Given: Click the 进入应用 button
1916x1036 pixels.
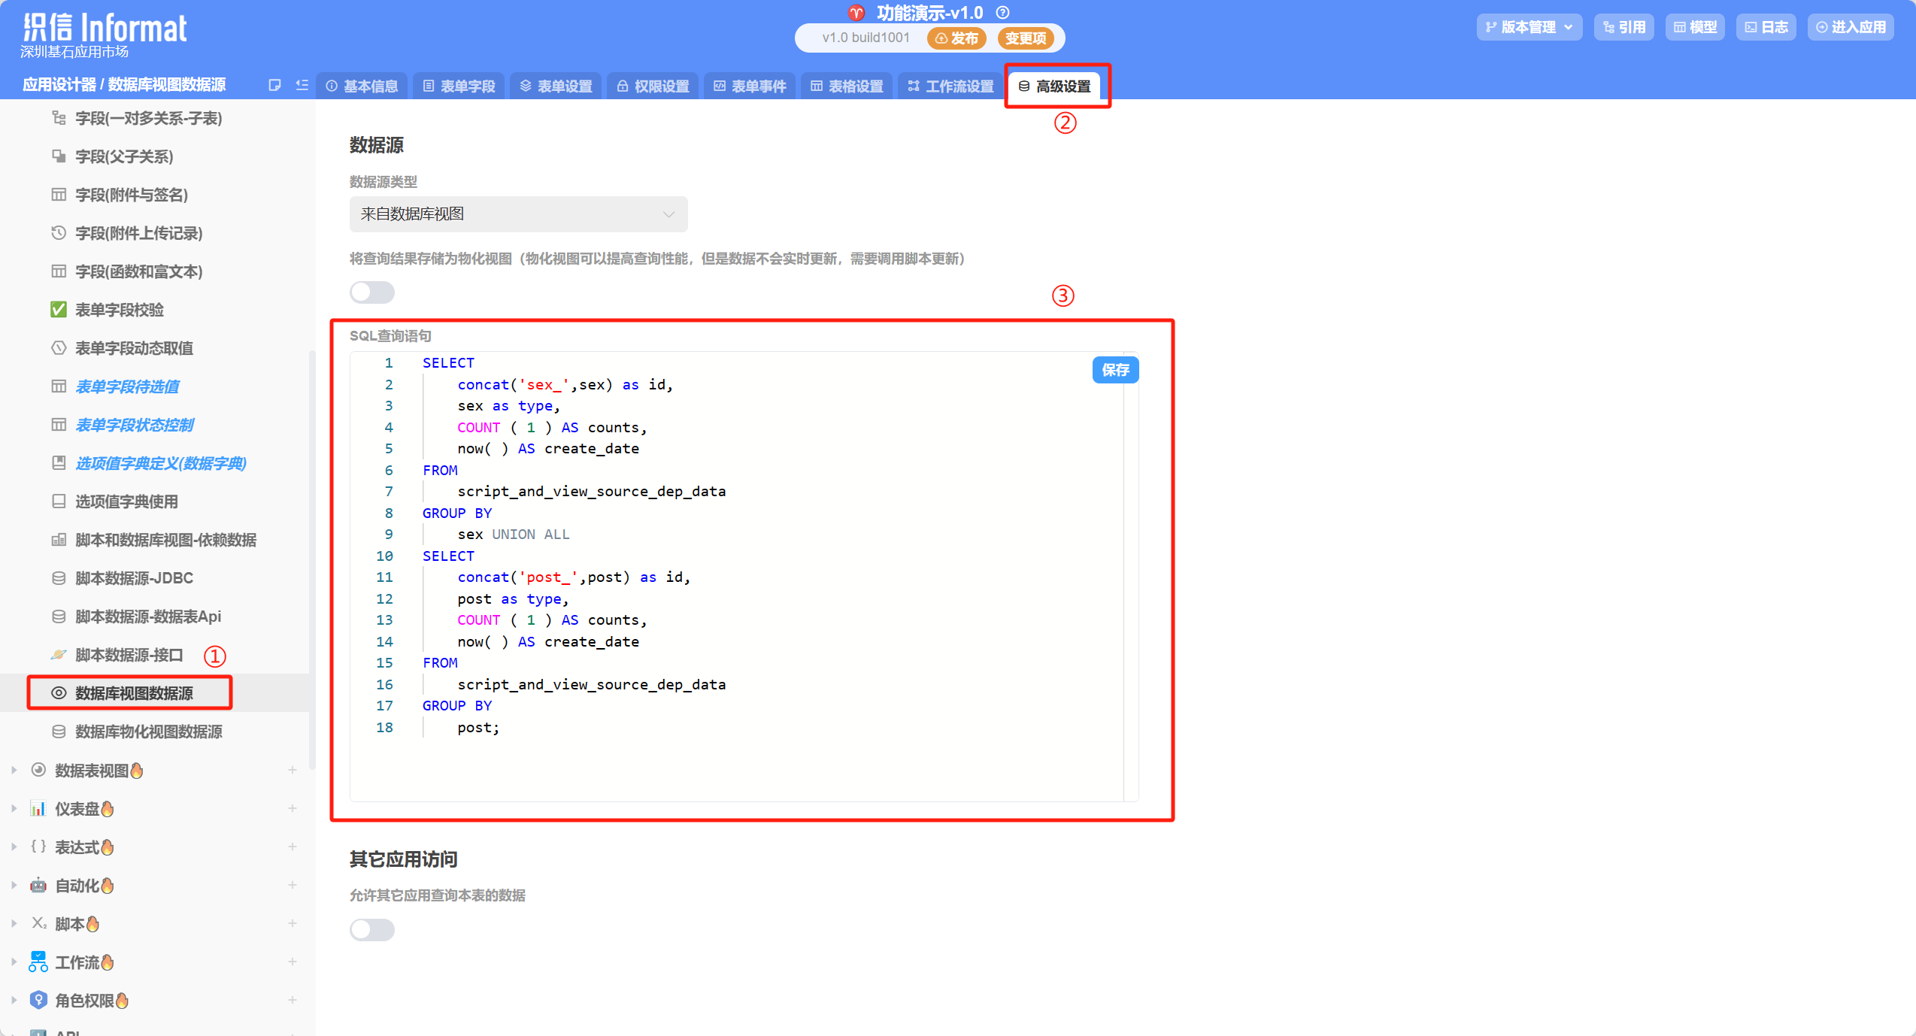Looking at the screenshot, I should coord(1851,27).
